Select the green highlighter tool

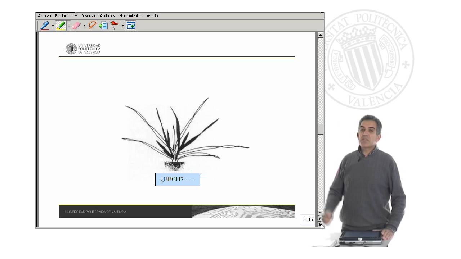click(x=61, y=26)
